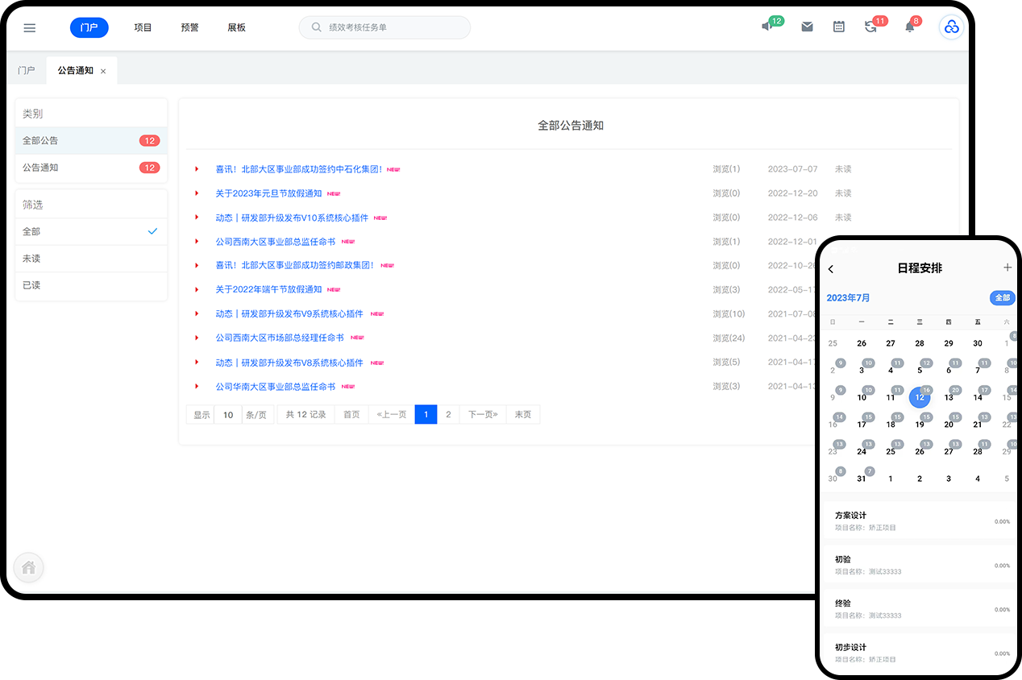
Task: Close the 公告通知 tab
Action: coord(103,72)
